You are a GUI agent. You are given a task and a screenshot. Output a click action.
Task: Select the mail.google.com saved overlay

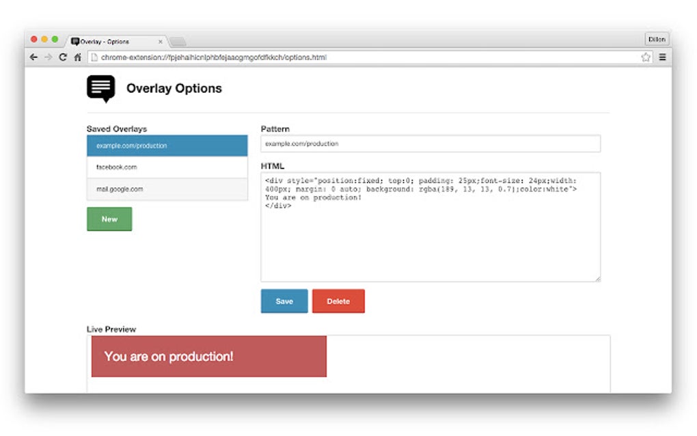[x=167, y=189]
